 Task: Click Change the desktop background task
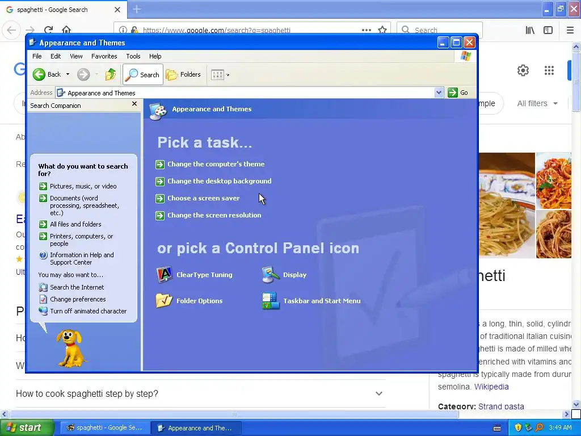pyautogui.click(x=220, y=181)
